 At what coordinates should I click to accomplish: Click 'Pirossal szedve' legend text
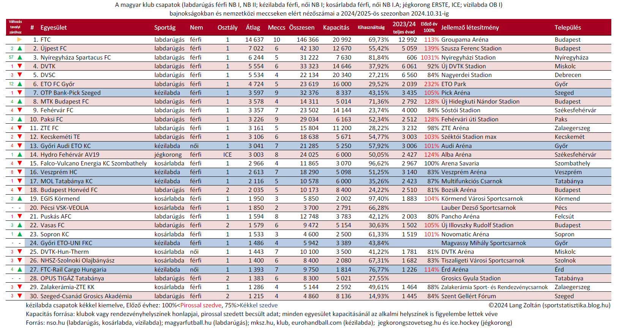click(x=200, y=305)
